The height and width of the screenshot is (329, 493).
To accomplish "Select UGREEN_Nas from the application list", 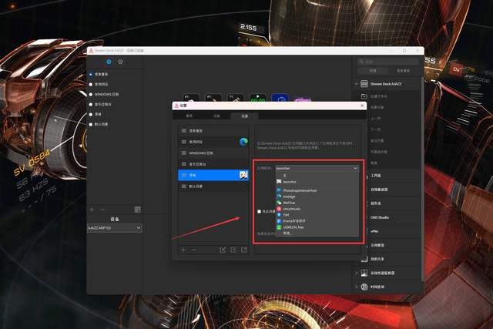I will (x=293, y=227).
